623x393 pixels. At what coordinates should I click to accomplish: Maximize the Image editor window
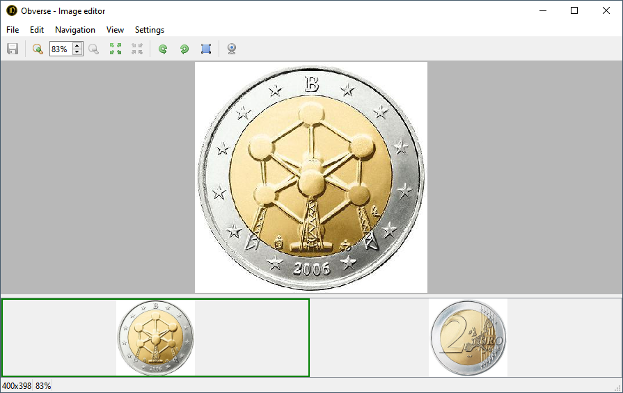click(x=574, y=10)
